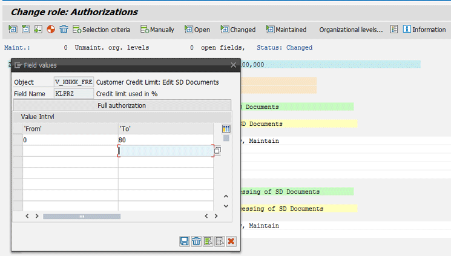This screenshot has width=451, height=256.
Task: Click the vertical scrollbar thumb in value table
Action: [x=226, y=139]
